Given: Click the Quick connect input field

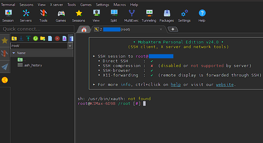Looking at the screenshot, I should (37, 29).
